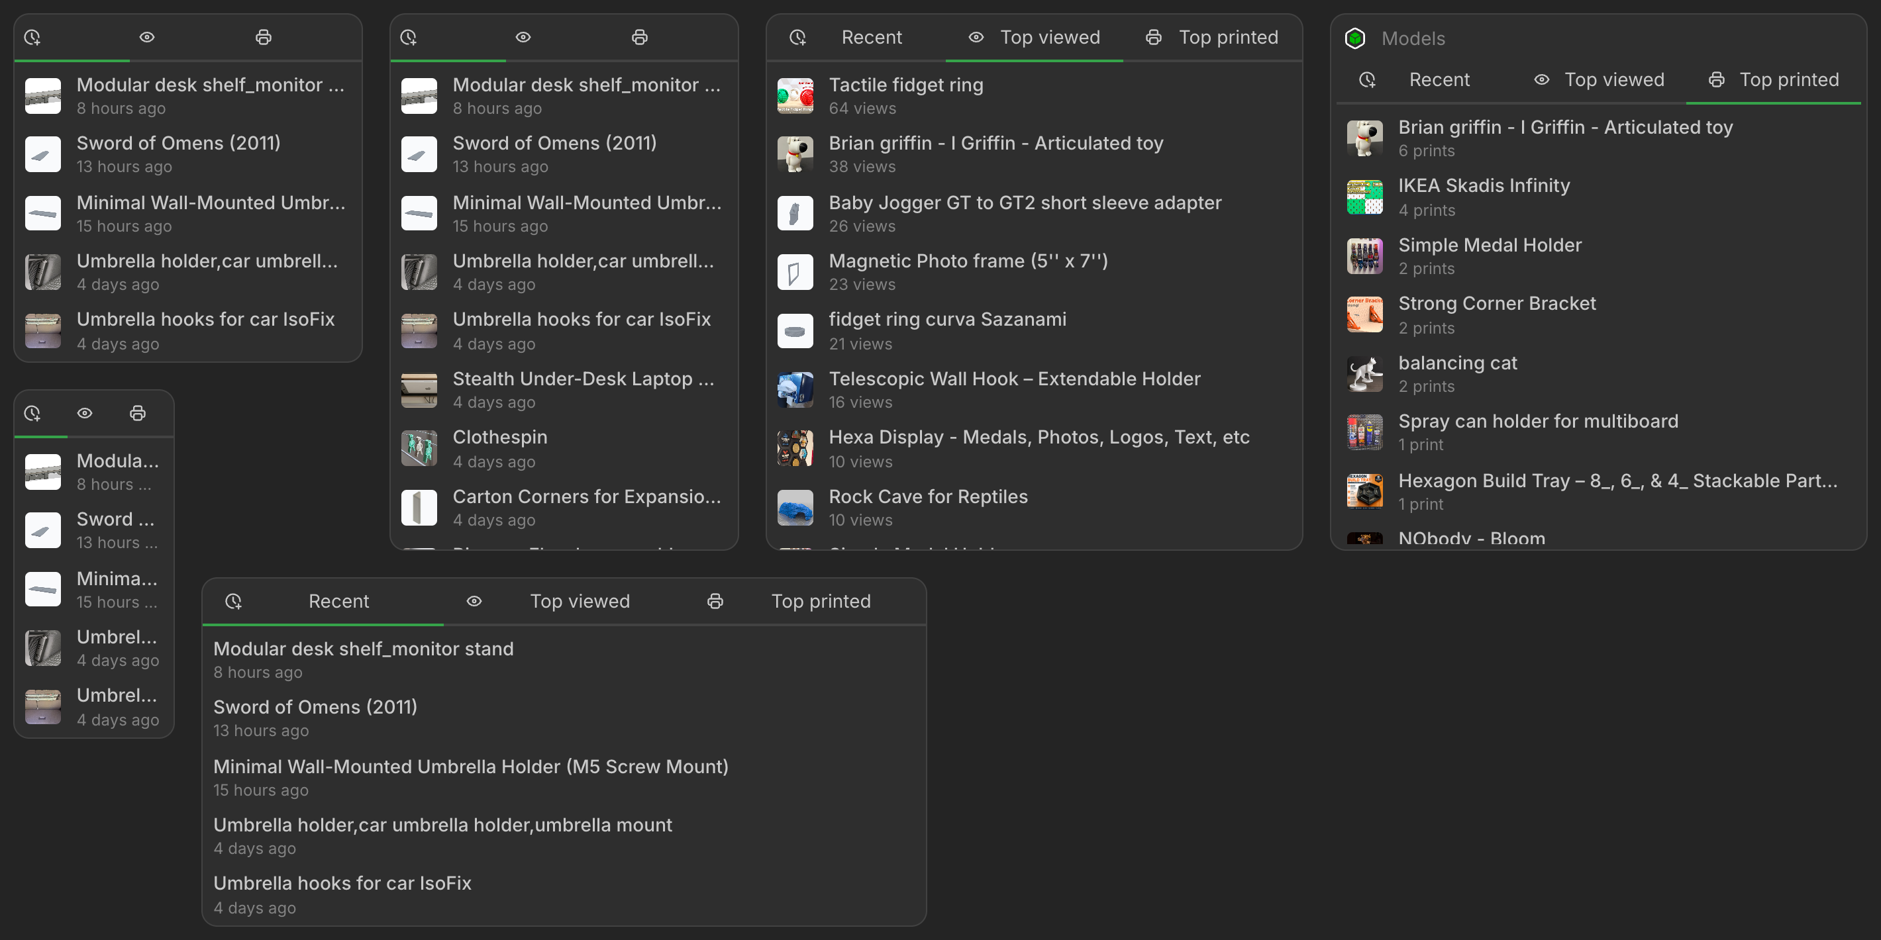Click the green cube icon beside Models

(1355, 38)
